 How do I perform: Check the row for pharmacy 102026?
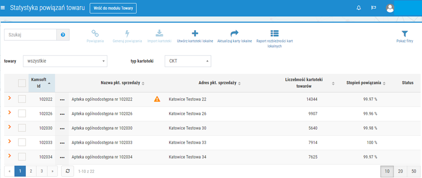pos(22,114)
